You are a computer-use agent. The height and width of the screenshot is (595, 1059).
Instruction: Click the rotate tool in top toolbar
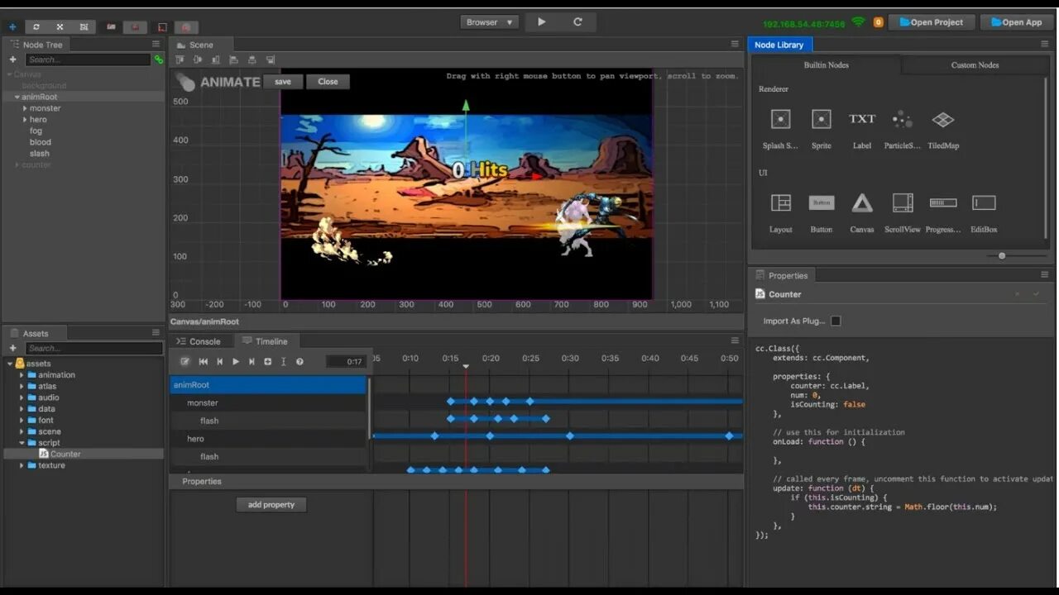pyautogui.click(x=36, y=27)
